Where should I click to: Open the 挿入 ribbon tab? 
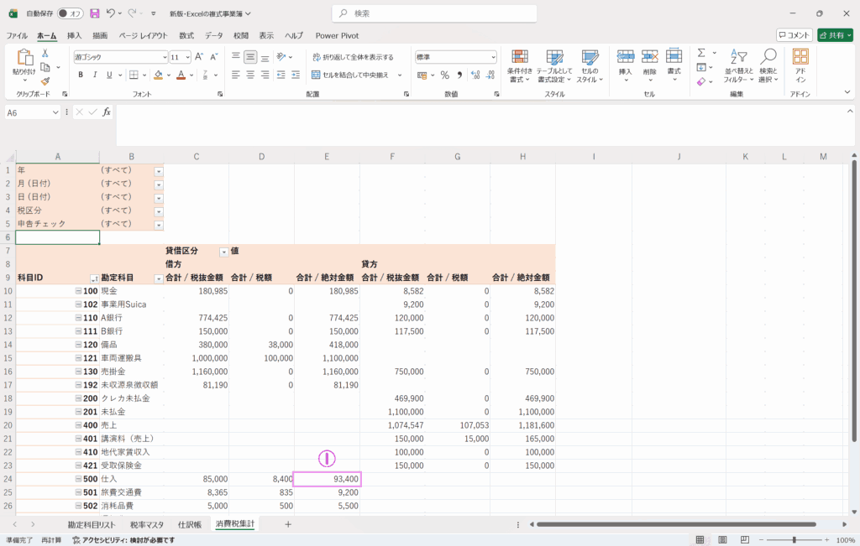tap(74, 36)
